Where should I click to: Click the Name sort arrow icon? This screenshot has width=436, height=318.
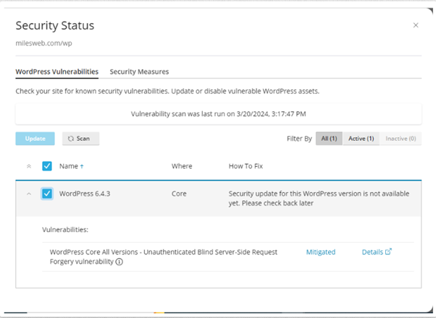point(82,166)
